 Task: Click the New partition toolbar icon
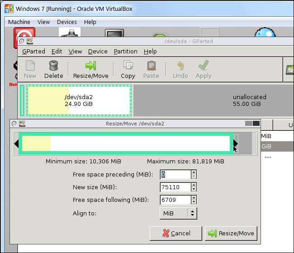click(x=30, y=66)
